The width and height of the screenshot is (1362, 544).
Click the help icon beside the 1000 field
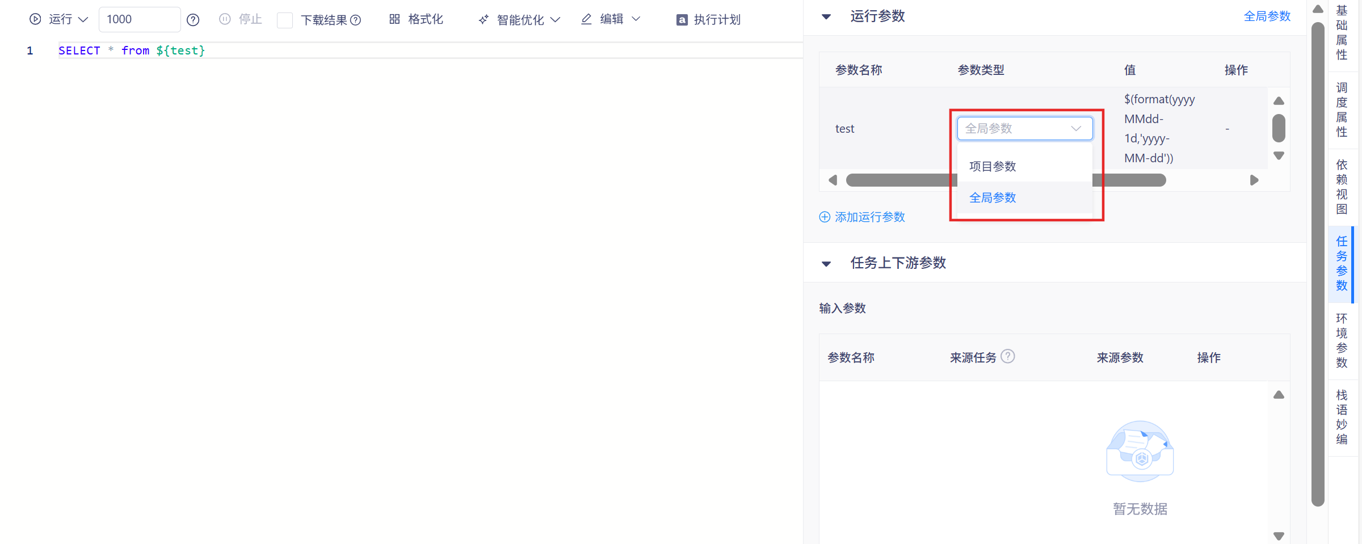193,20
